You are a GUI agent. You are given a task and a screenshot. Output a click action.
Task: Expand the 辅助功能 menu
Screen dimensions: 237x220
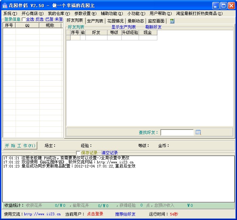click(x=112, y=14)
